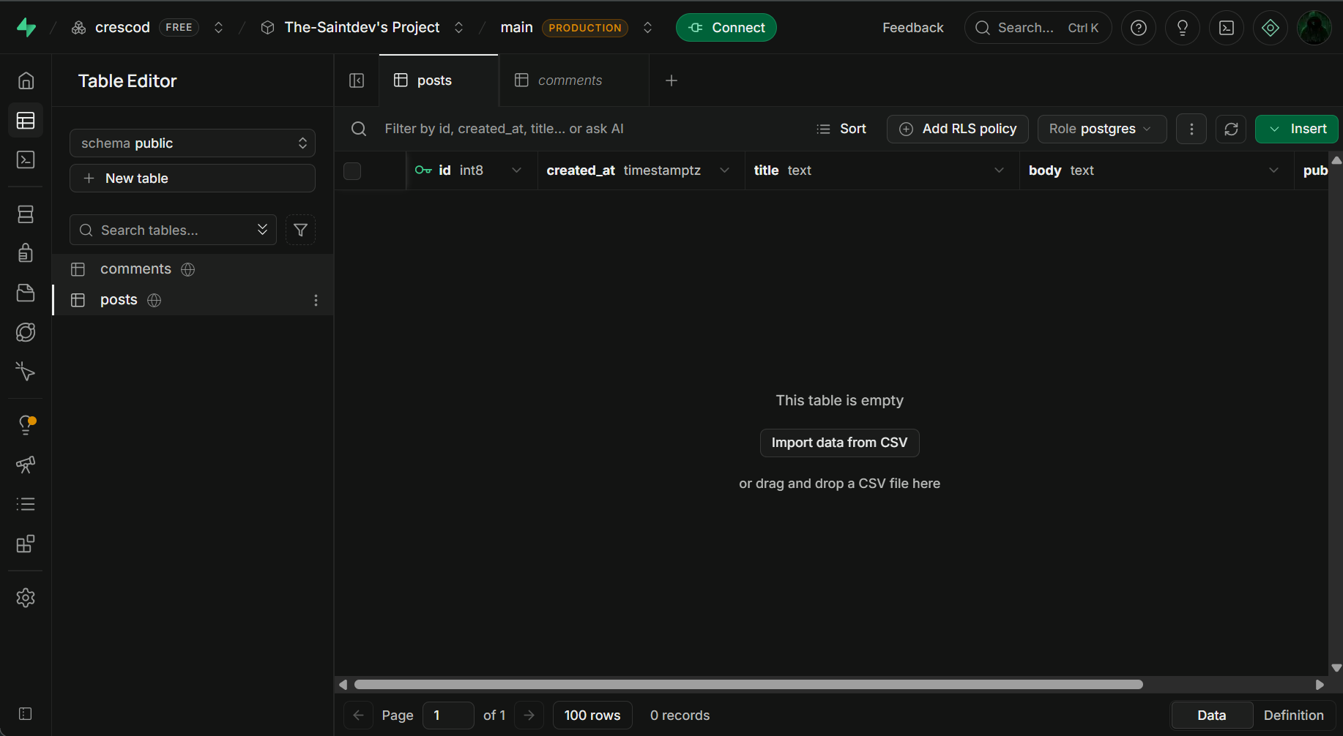Open the Logs list sidebar icon

26,504
